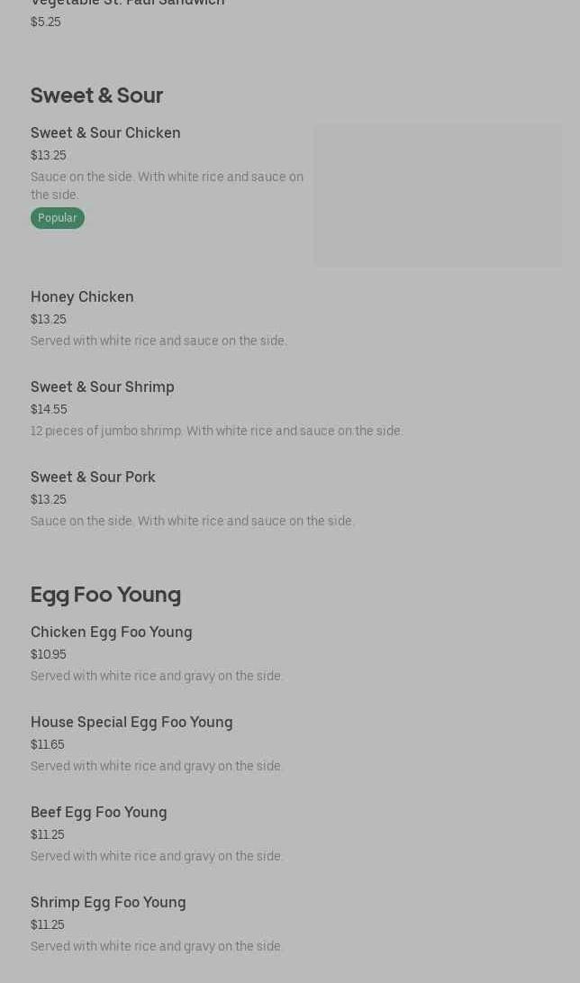Click the 12 pieces of jumbo shrimp description

(216, 432)
